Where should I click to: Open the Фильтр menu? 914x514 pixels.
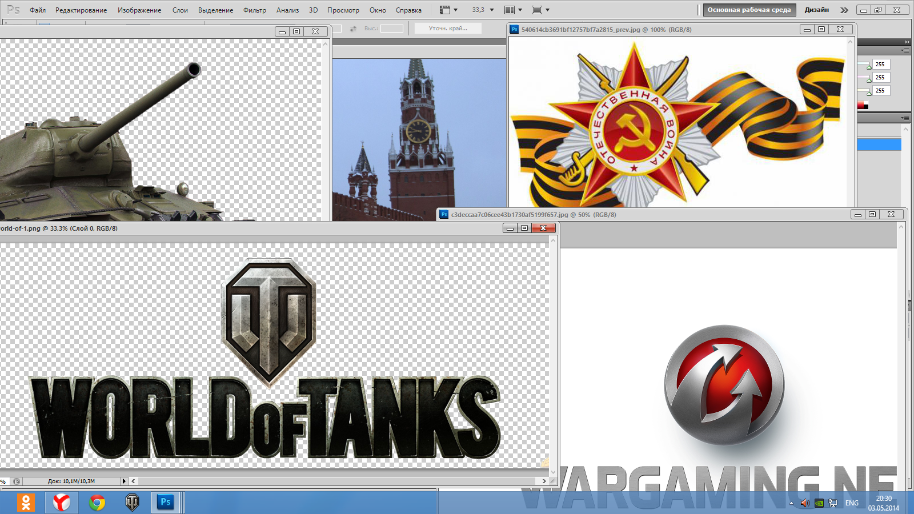click(x=255, y=10)
